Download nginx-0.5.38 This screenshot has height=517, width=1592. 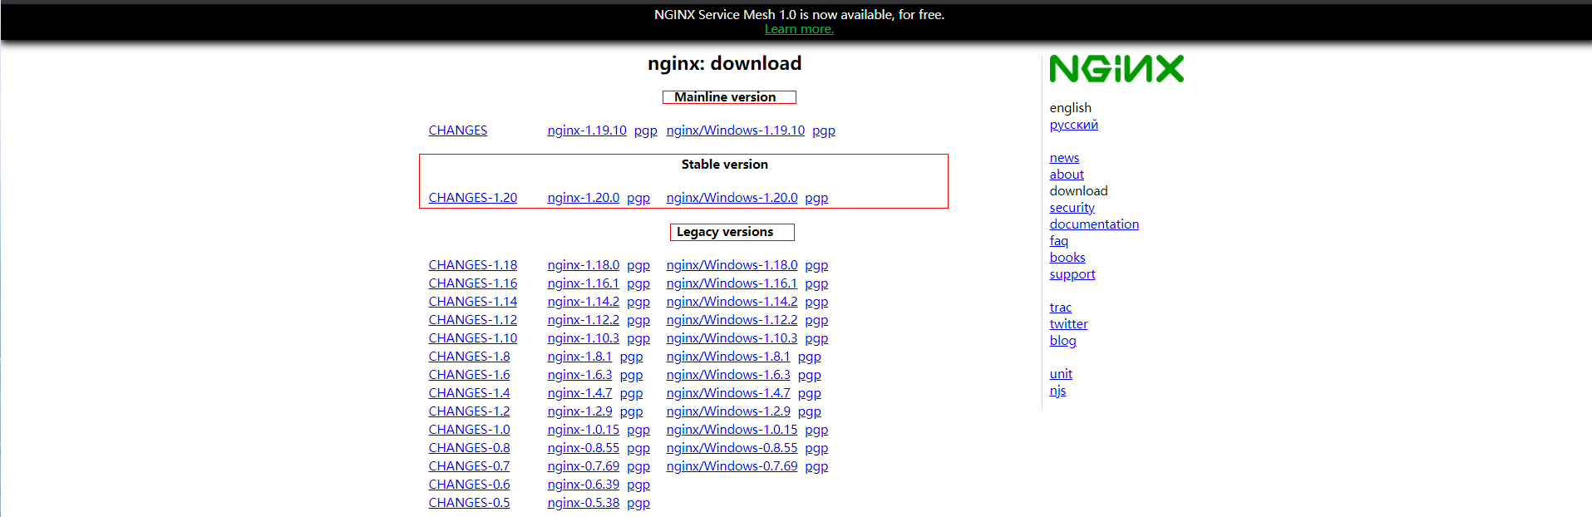pos(584,503)
